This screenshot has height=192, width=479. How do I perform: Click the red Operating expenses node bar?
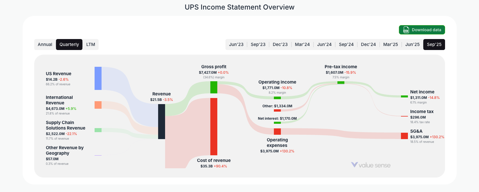point(277,132)
